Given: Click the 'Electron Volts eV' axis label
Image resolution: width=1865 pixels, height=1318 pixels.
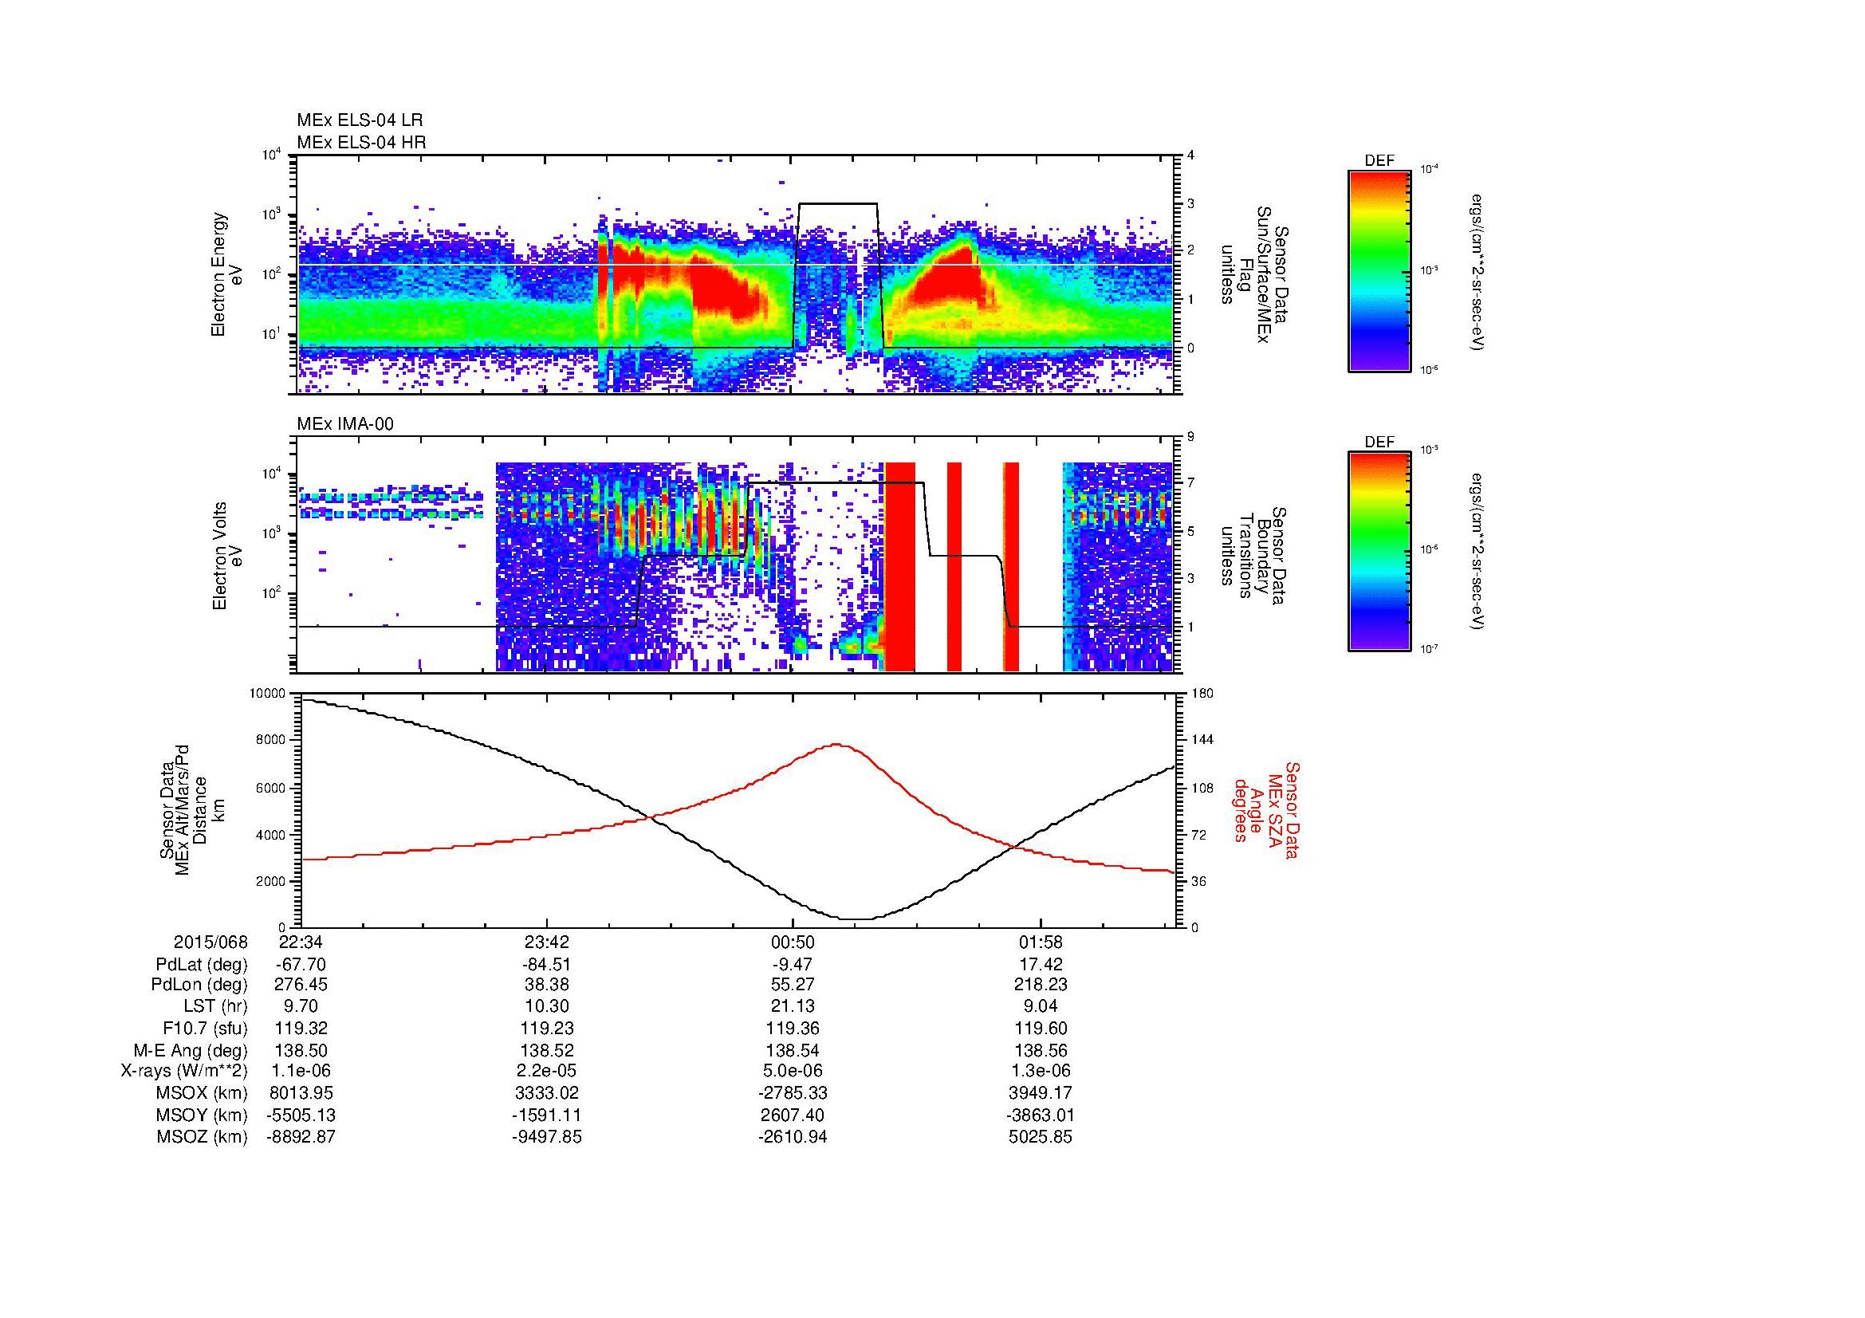Looking at the screenshot, I should click(226, 557).
